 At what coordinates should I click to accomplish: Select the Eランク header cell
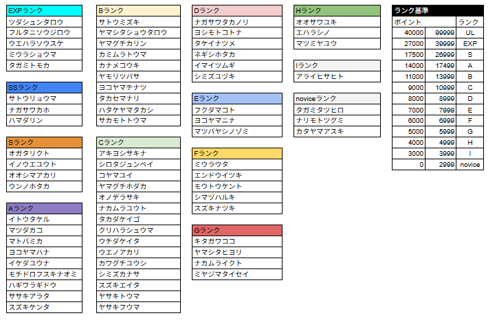pos(237,98)
